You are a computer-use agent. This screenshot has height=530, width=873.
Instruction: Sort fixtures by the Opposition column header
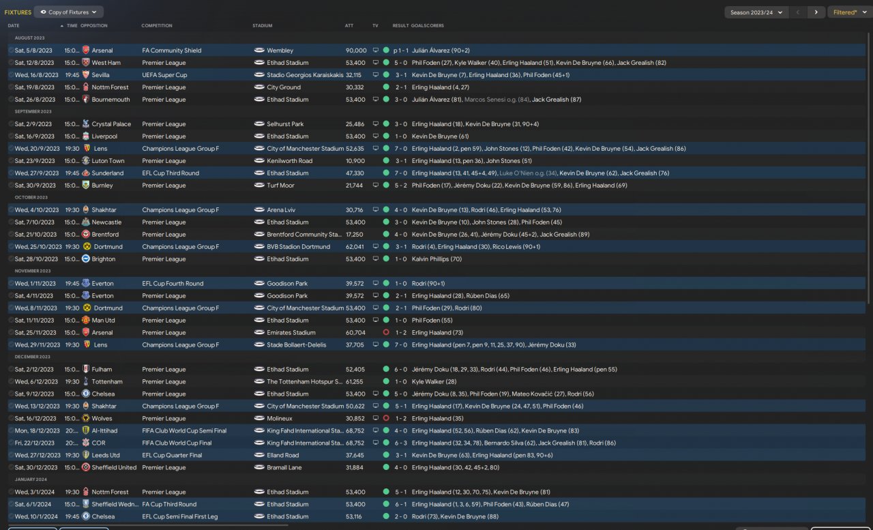(x=94, y=26)
